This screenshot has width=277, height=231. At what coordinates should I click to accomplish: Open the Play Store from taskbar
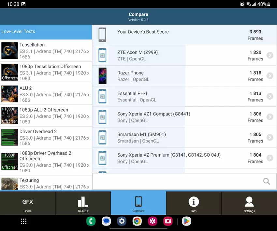186,221
